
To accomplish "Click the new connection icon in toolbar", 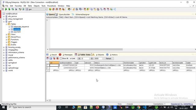I will 3,9.
